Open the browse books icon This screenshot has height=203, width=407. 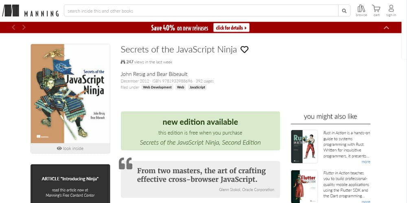tap(361, 11)
